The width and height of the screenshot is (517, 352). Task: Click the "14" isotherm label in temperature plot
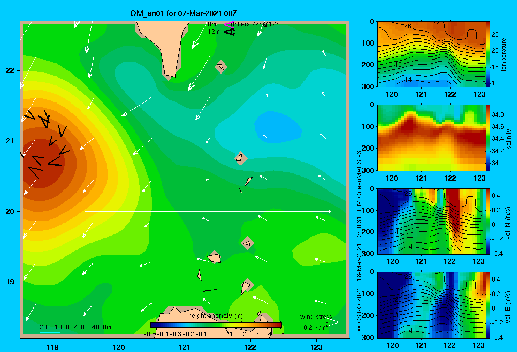[x=408, y=80]
